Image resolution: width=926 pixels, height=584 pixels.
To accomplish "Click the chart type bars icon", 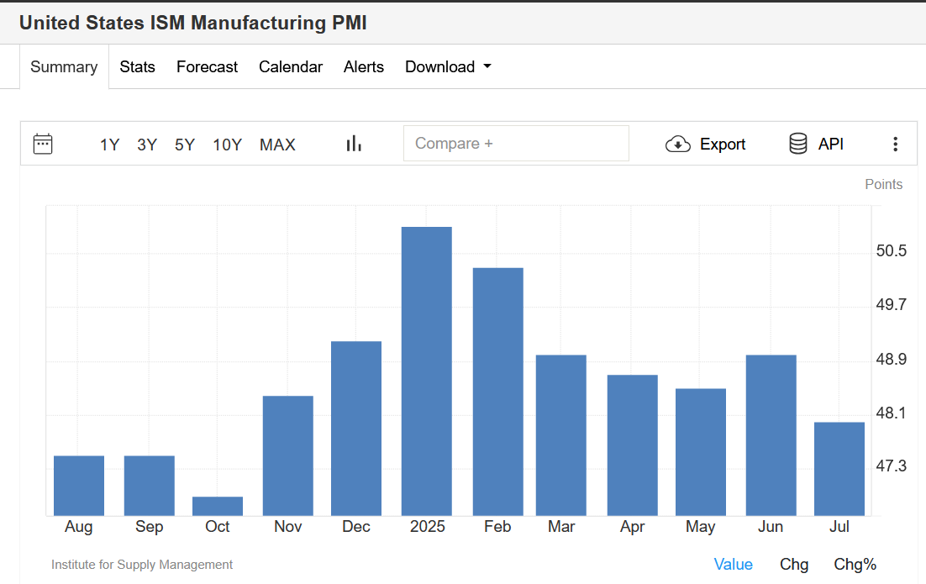I will [354, 144].
